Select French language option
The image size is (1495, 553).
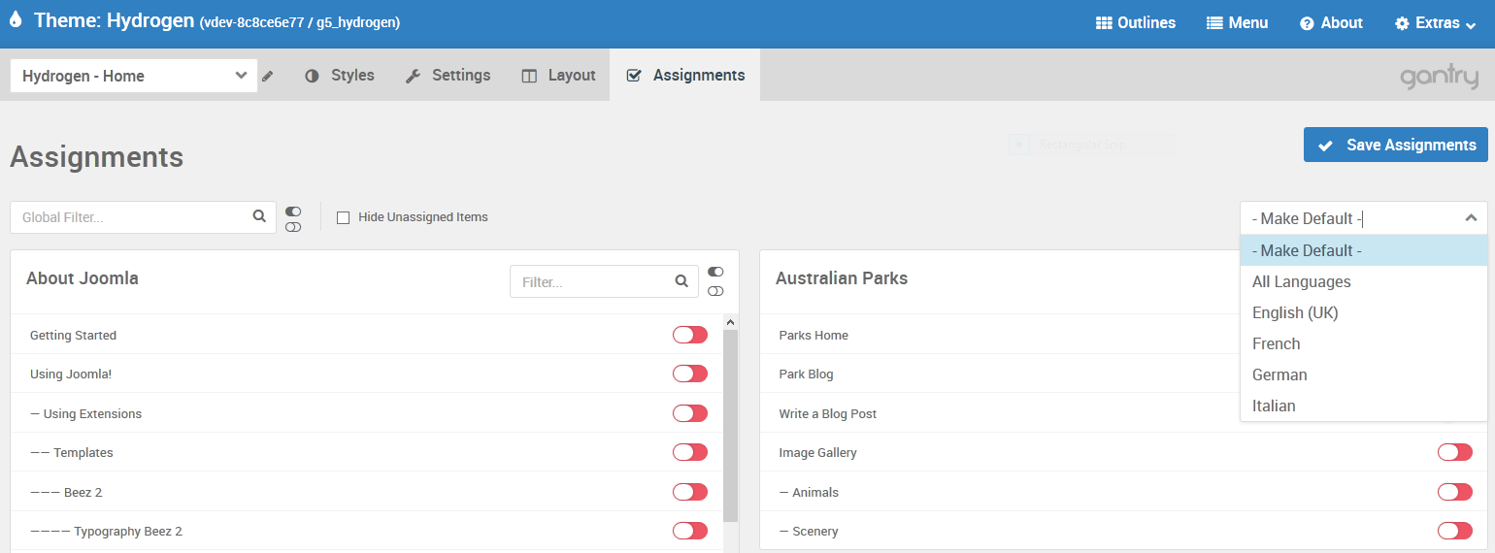tap(1364, 343)
